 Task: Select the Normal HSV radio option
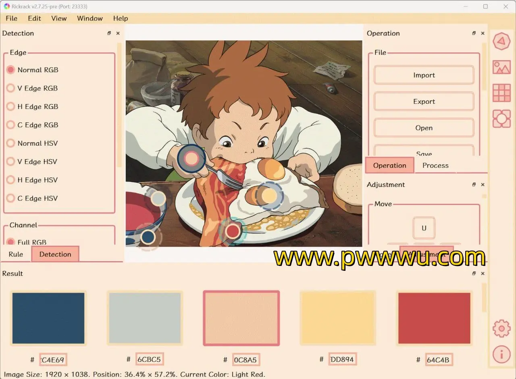pos(11,143)
